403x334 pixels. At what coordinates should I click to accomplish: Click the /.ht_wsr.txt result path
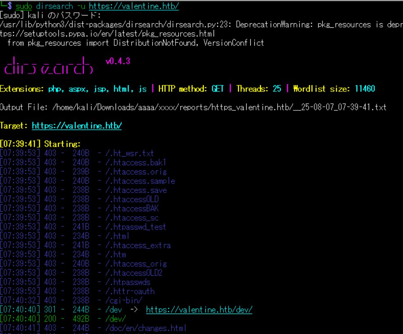tap(129, 153)
